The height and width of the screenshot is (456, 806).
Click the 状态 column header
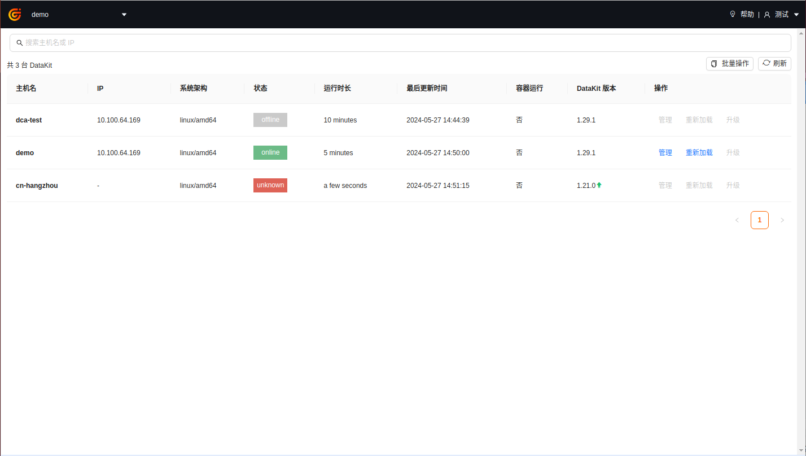260,89
